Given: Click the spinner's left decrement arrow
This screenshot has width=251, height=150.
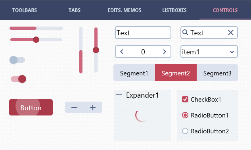Looking at the screenshot, I should coord(122,52).
